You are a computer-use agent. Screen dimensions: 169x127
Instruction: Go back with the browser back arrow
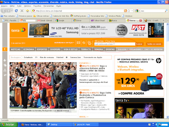[x=3, y=11]
